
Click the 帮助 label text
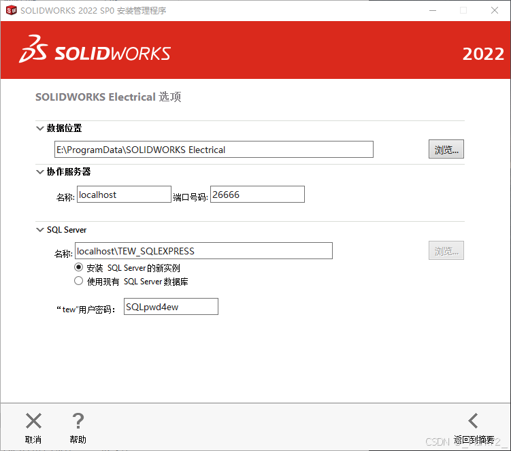78,440
